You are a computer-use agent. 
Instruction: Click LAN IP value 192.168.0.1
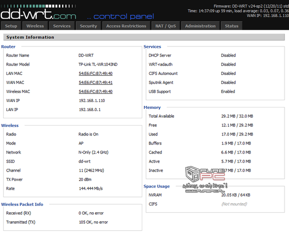coord(90,109)
